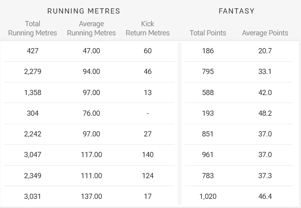Select the 94.00 average running metres value

92,72
